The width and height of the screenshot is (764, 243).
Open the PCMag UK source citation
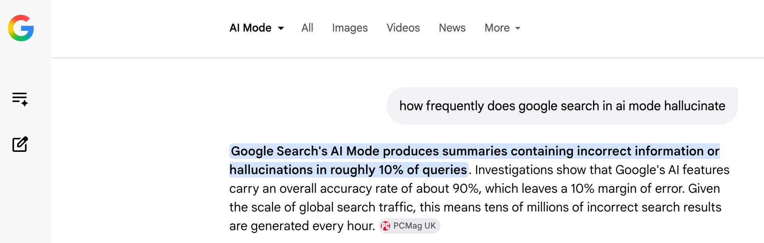409,226
